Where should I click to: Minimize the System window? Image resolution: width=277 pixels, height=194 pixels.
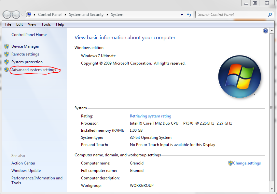pyautogui.click(x=246, y=3)
